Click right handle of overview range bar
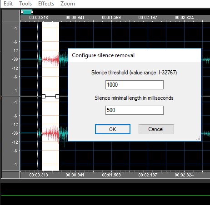210x205 pixels. click(x=32, y=12)
